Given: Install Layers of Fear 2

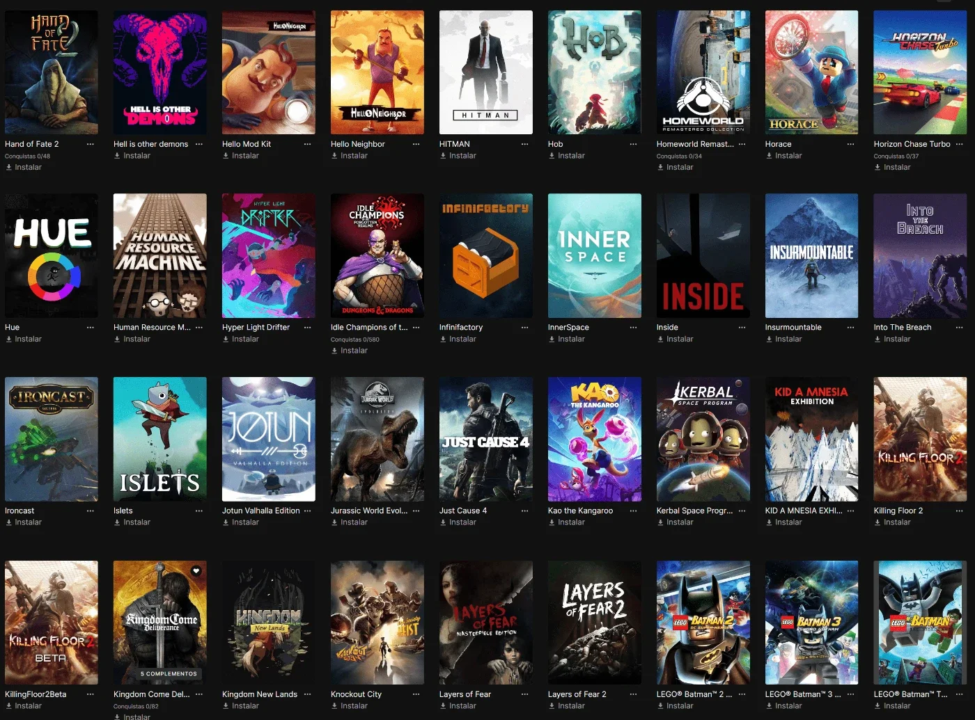Looking at the screenshot, I should (x=567, y=706).
